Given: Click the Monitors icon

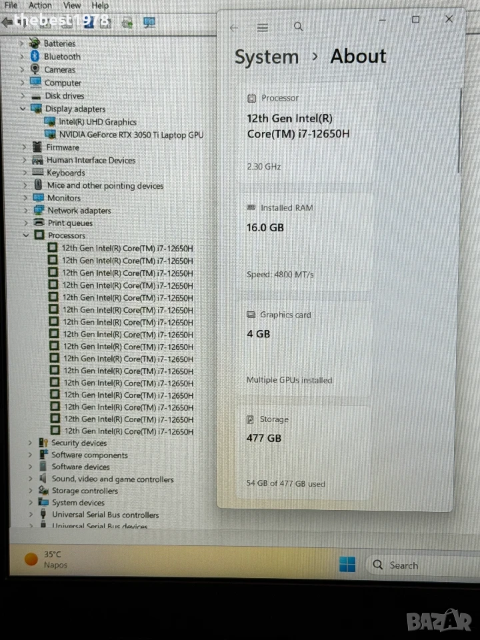Looking at the screenshot, I should [39, 197].
